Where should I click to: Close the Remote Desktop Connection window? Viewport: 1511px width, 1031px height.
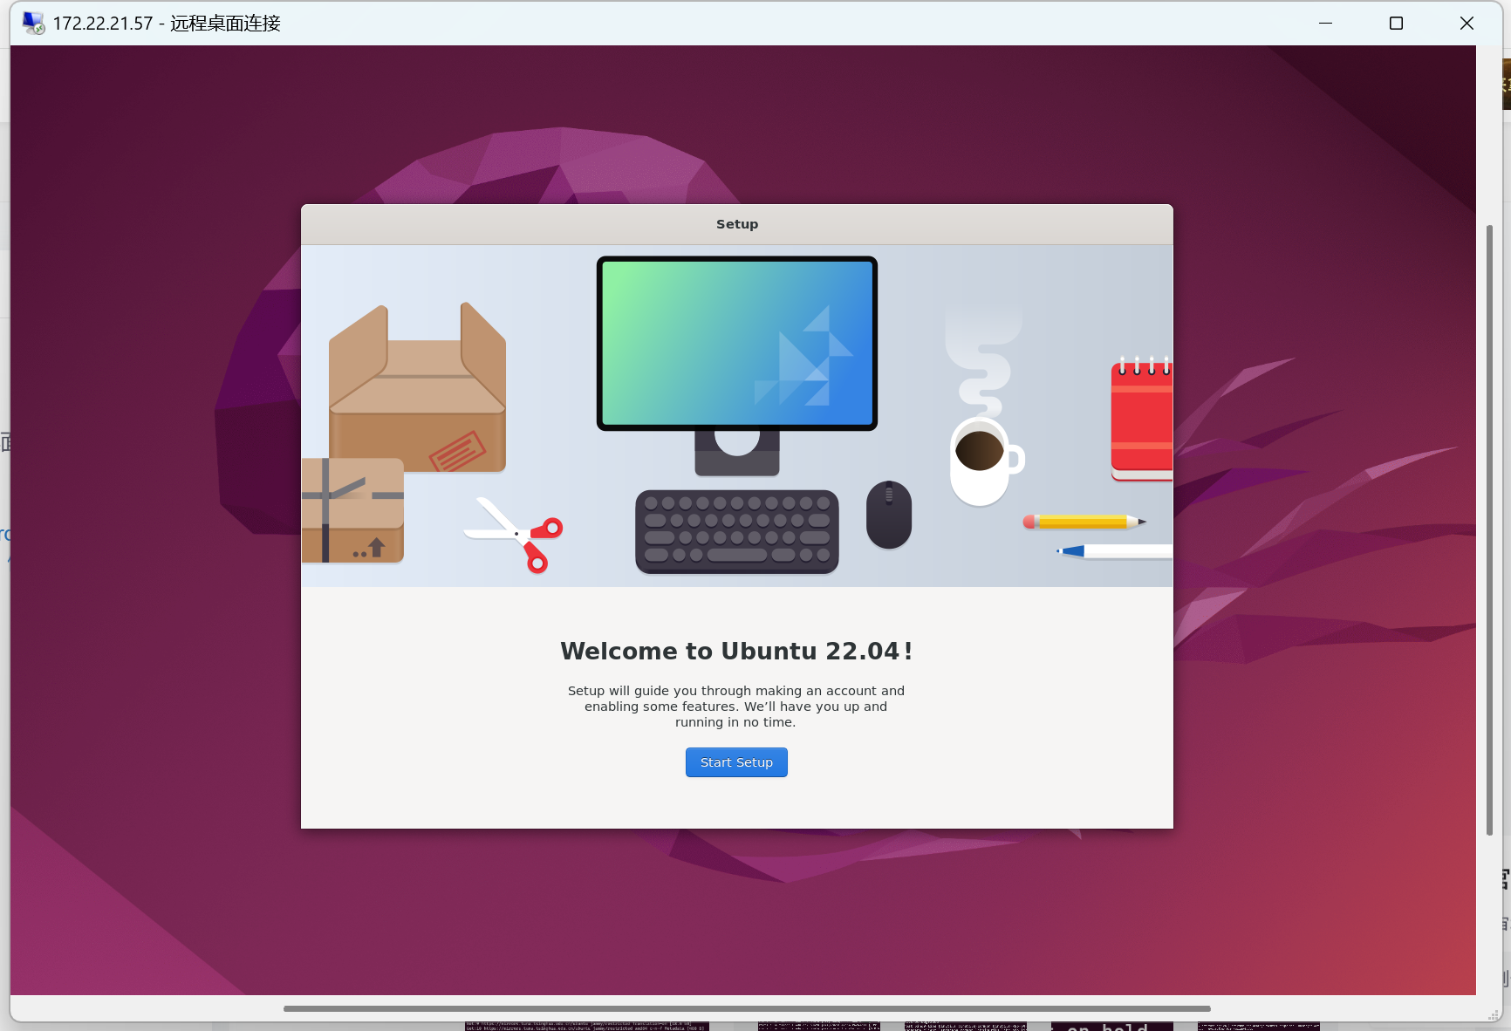1467,24
